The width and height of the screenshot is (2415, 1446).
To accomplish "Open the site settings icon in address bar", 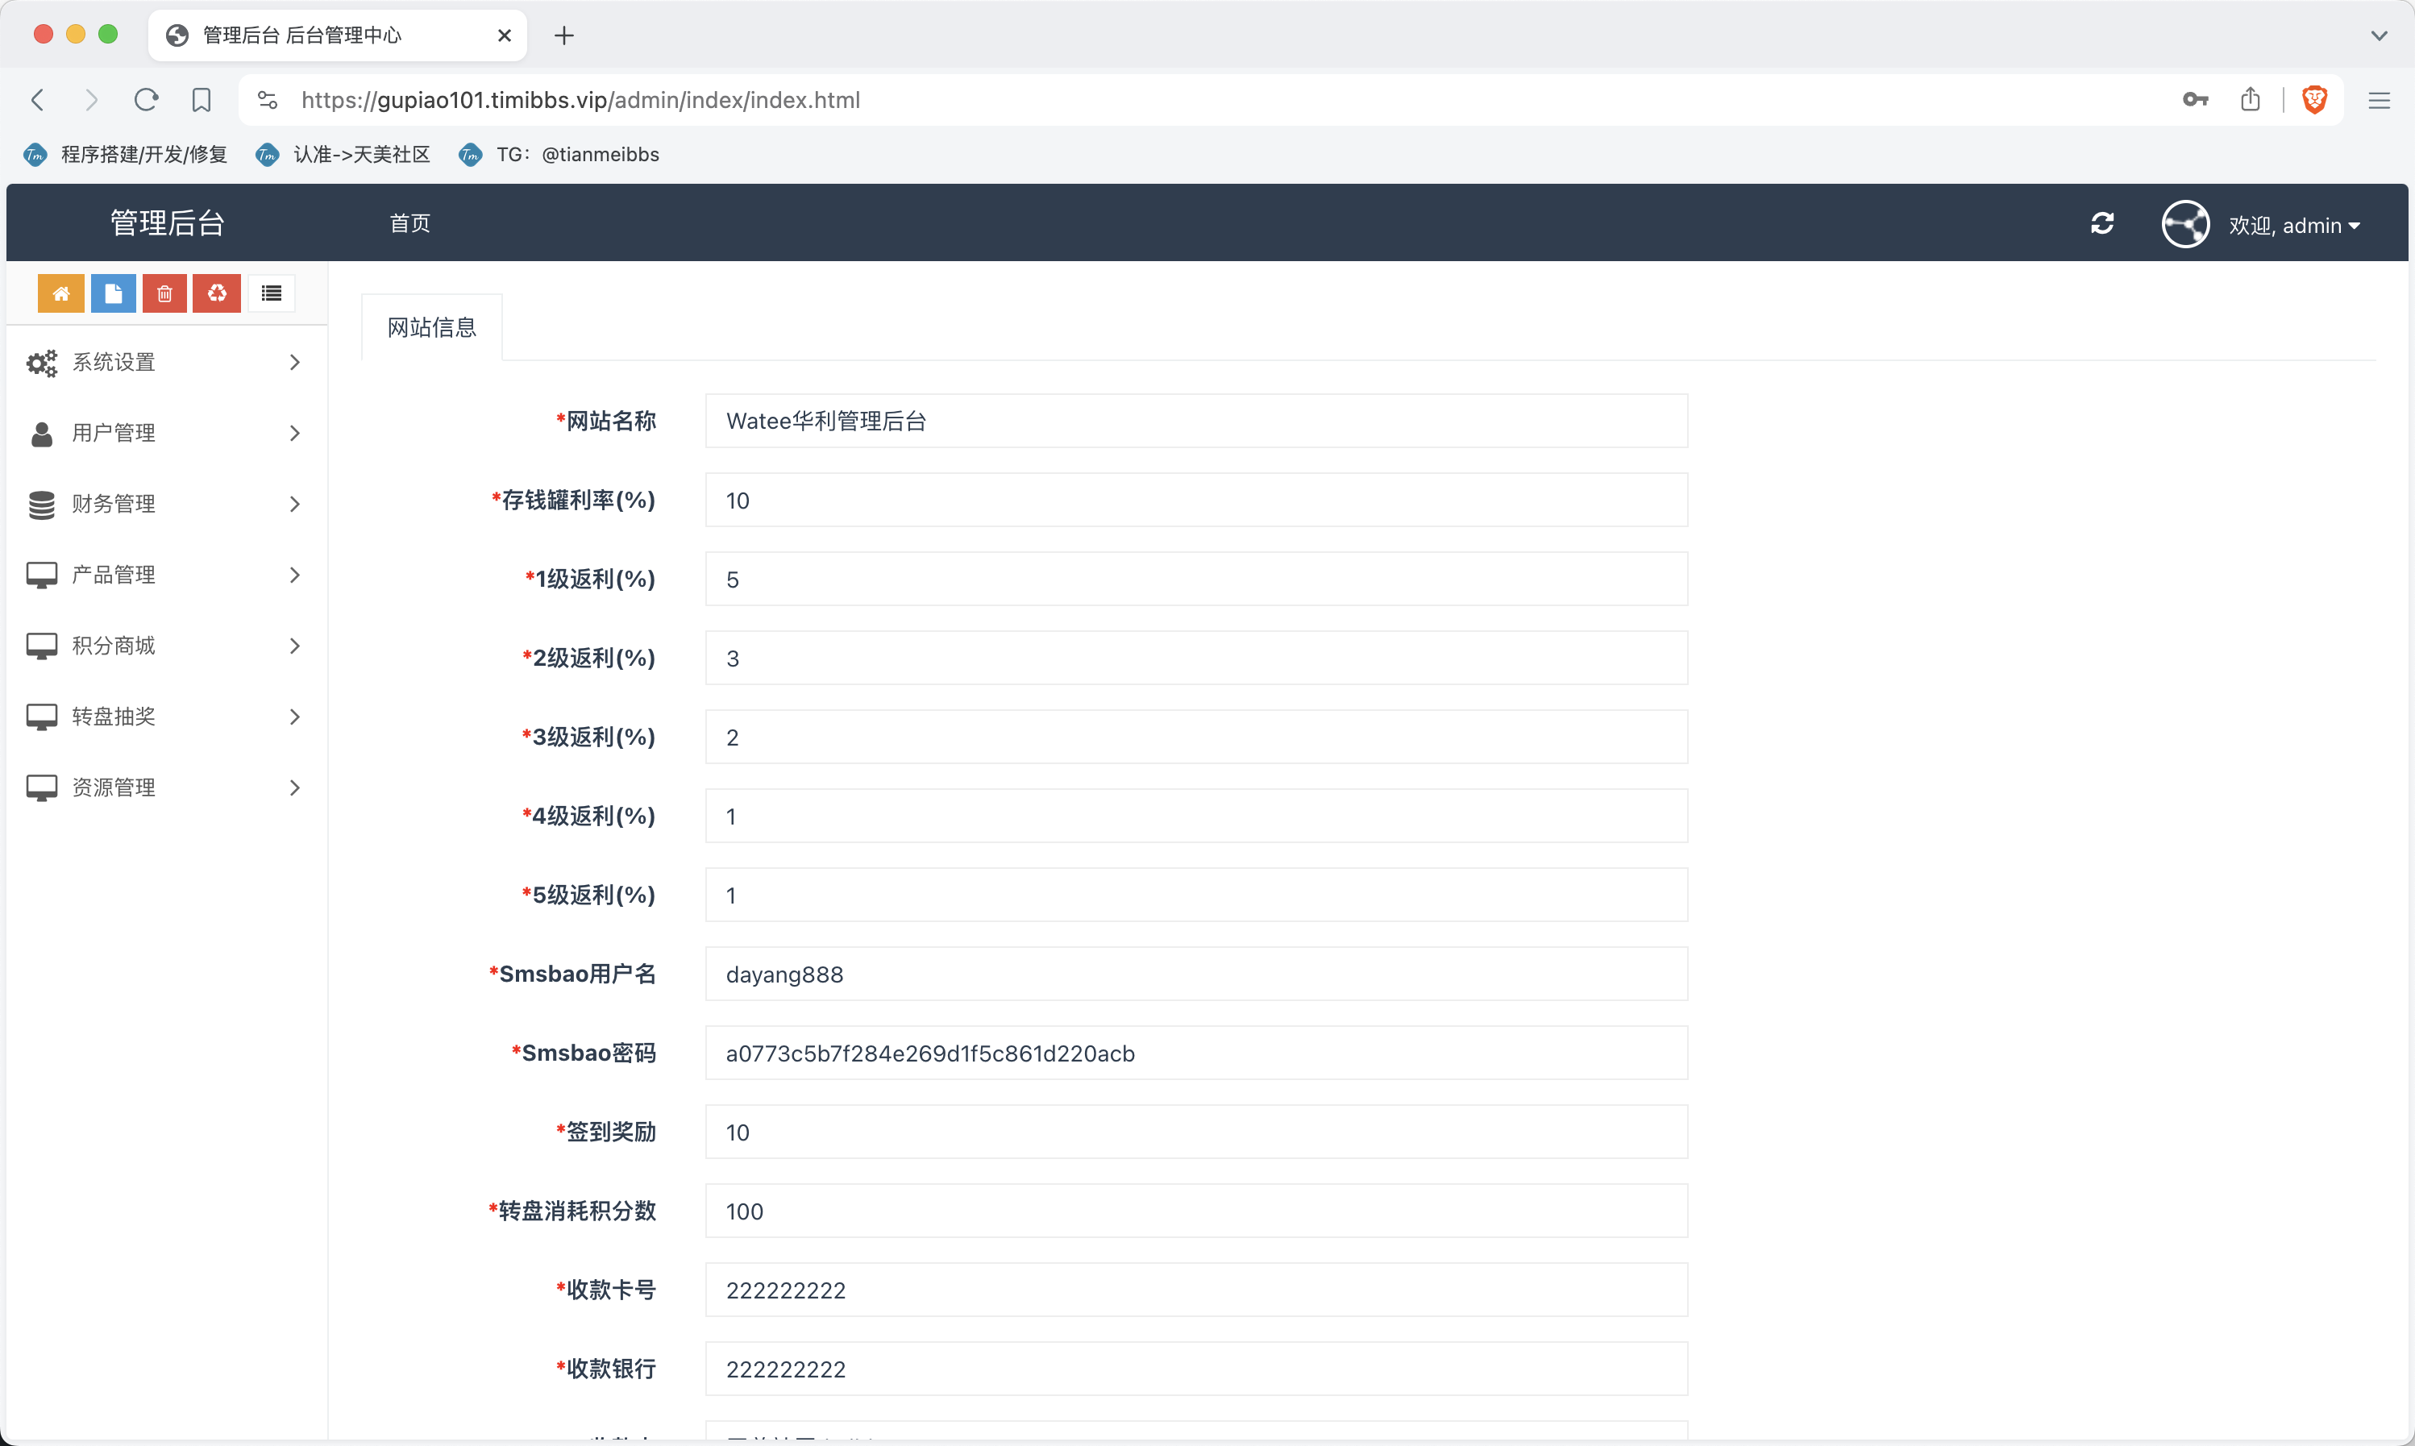I will point(268,99).
